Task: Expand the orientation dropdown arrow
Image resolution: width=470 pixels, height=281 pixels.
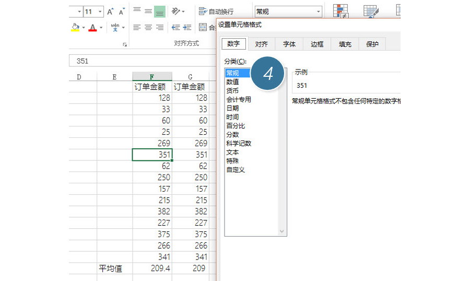Action: point(183,11)
